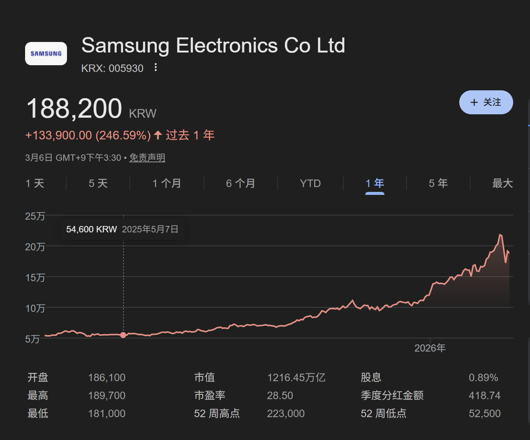Select 最大 to show full history

click(502, 183)
